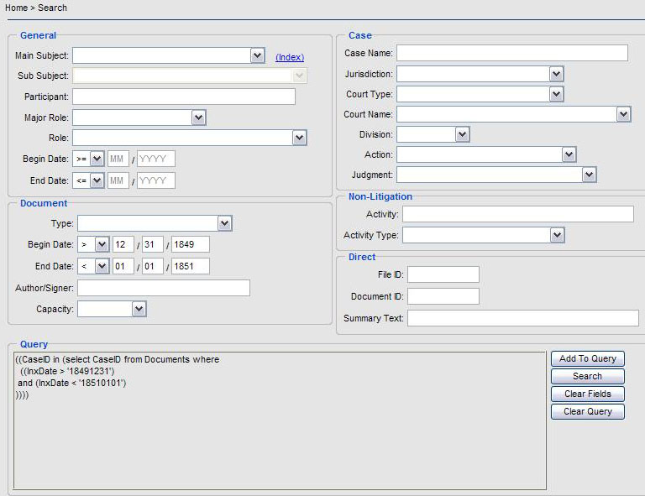
Task: Go to Home in the breadcrumb
Action: [16, 8]
